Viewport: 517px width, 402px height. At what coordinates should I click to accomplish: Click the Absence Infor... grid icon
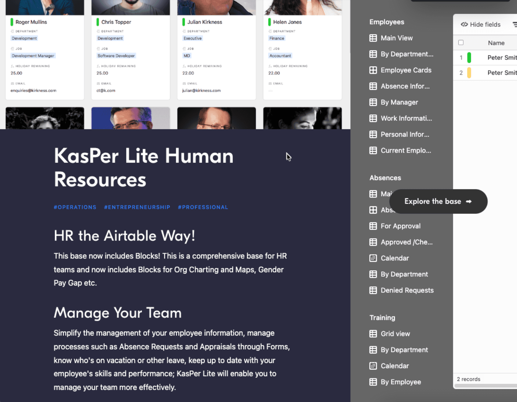[373, 86]
